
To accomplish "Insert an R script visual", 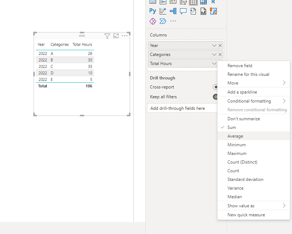I will (214, 2).
